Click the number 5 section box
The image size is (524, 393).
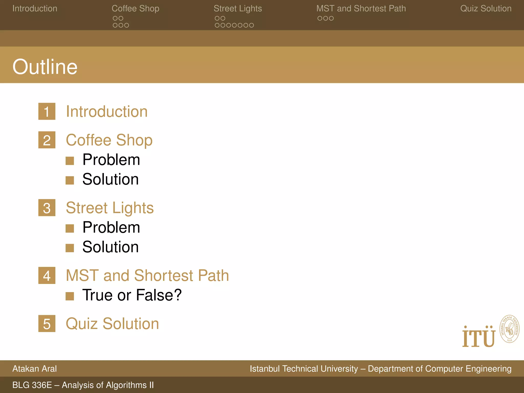click(x=47, y=323)
